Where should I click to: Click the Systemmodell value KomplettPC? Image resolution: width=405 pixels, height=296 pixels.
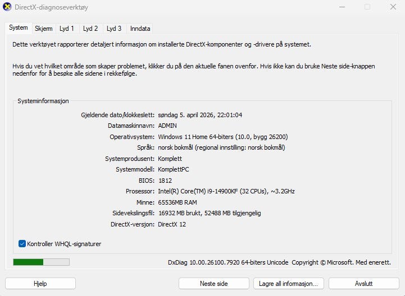[x=174, y=169]
